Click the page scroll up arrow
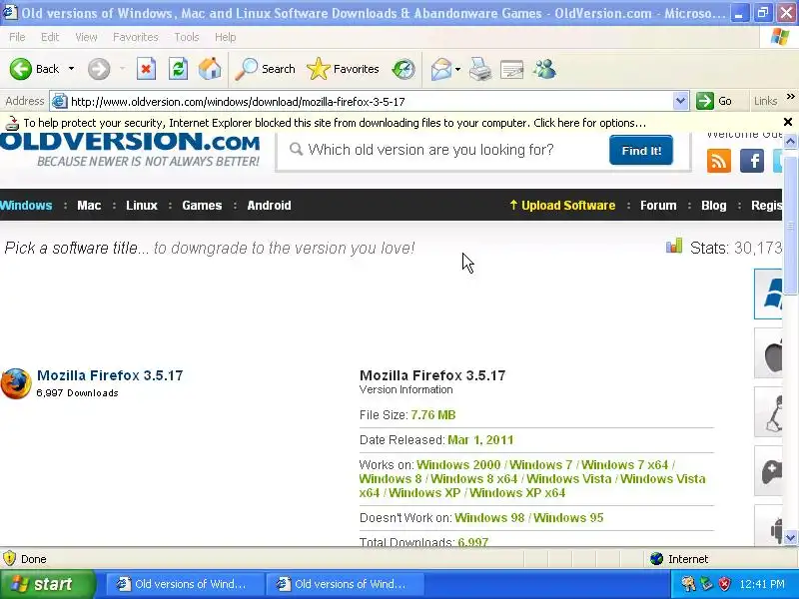 [x=790, y=141]
